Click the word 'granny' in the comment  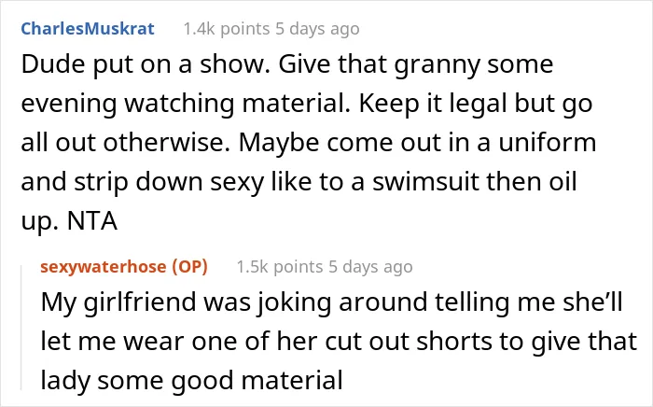437,65
